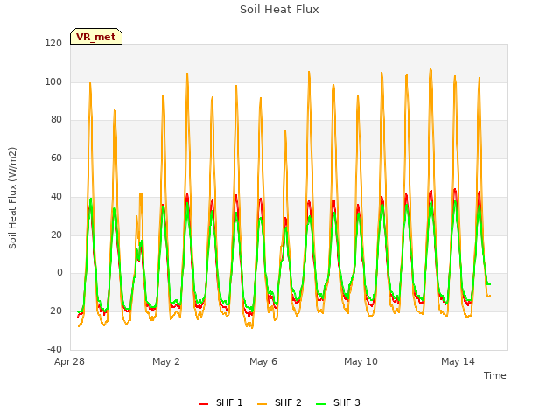Click the orange SHF 2 legend swatch
The image size is (560, 420).
coord(262,404)
